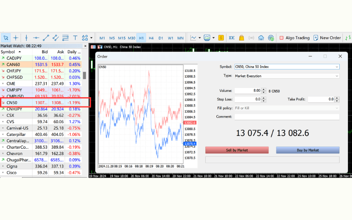Open the order Type dropdown
This screenshot has width=352, height=220.
coord(337,76)
